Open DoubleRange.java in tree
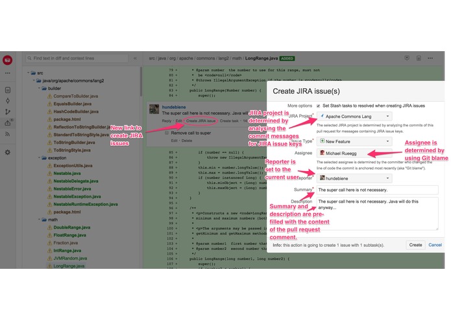This screenshot has height=320, width=451. [71, 227]
